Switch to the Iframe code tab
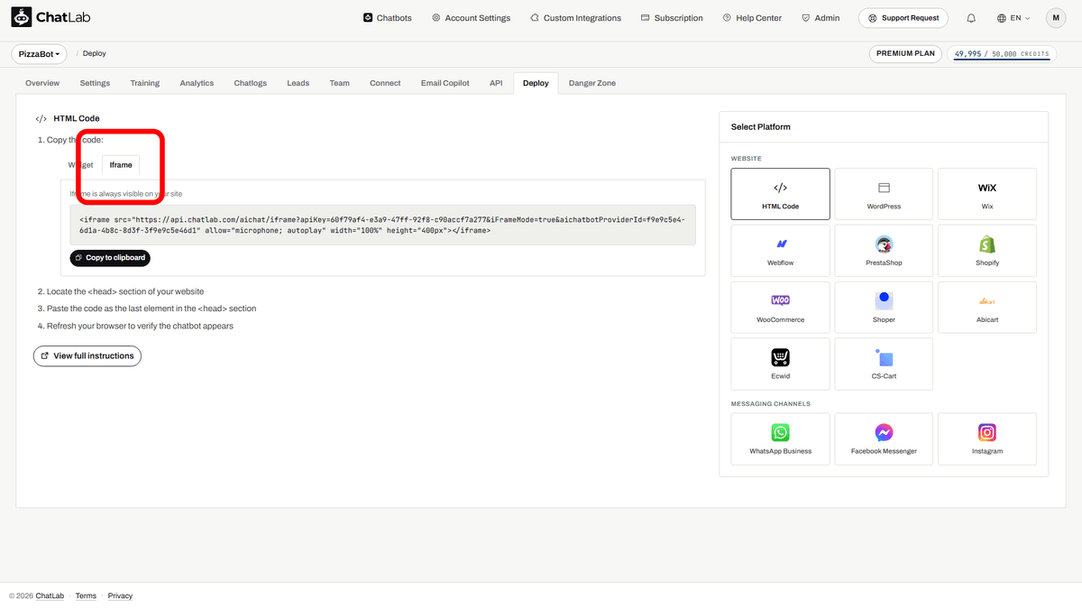 pyautogui.click(x=121, y=165)
